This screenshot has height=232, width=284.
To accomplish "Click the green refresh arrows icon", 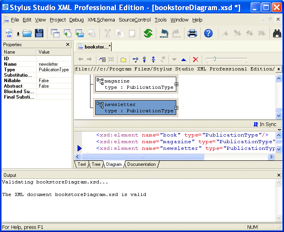I will point(148,33).
